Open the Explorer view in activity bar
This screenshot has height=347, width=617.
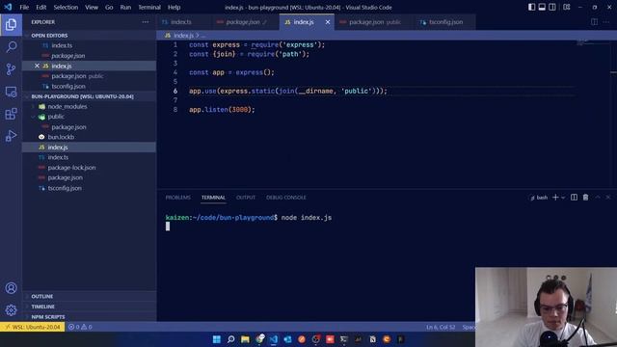tap(11, 25)
